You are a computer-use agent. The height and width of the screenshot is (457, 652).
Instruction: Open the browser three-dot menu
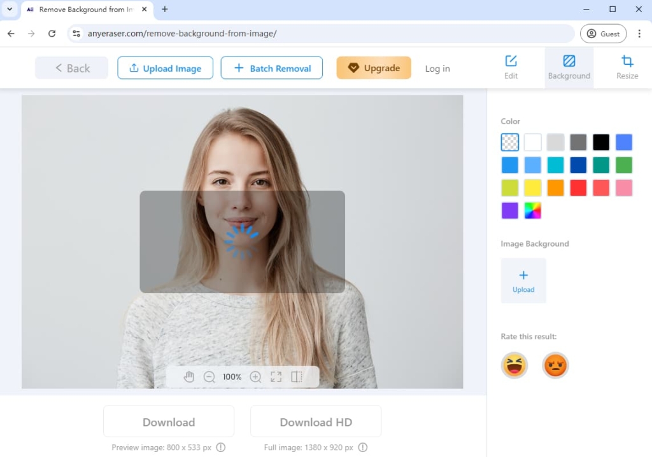click(x=639, y=33)
